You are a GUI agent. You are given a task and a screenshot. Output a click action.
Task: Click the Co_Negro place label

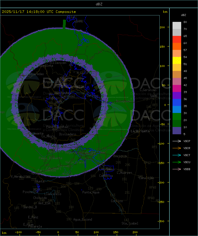click(x=48, y=136)
